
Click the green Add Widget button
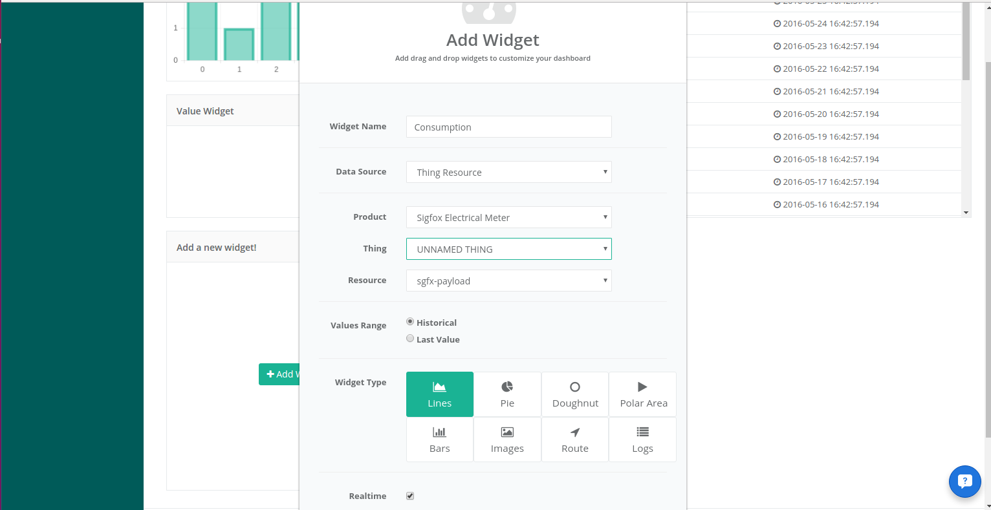point(279,374)
